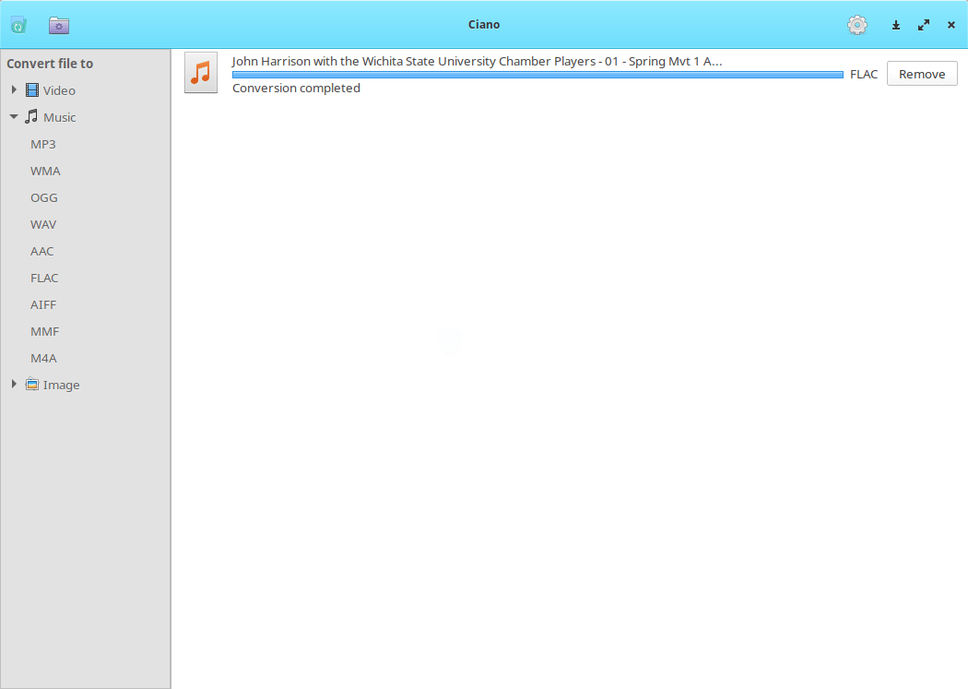The width and height of the screenshot is (968, 689).
Task: Close the Ciano window
Action: pyautogui.click(x=951, y=25)
